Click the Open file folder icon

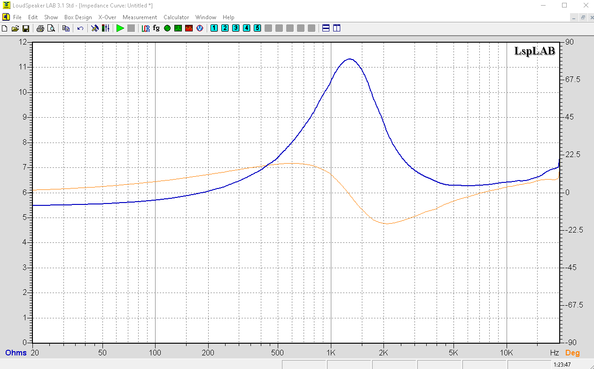[15, 28]
